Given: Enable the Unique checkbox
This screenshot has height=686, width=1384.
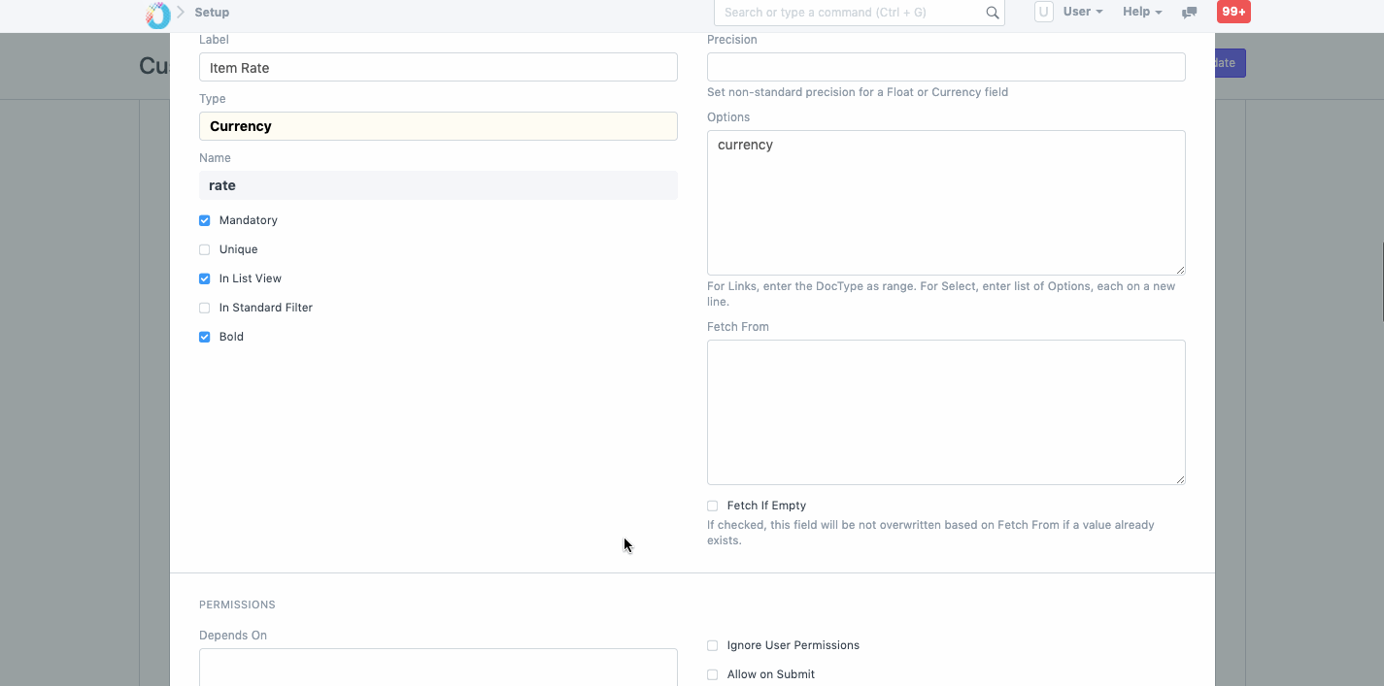Looking at the screenshot, I should pyautogui.click(x=204, y=249).
